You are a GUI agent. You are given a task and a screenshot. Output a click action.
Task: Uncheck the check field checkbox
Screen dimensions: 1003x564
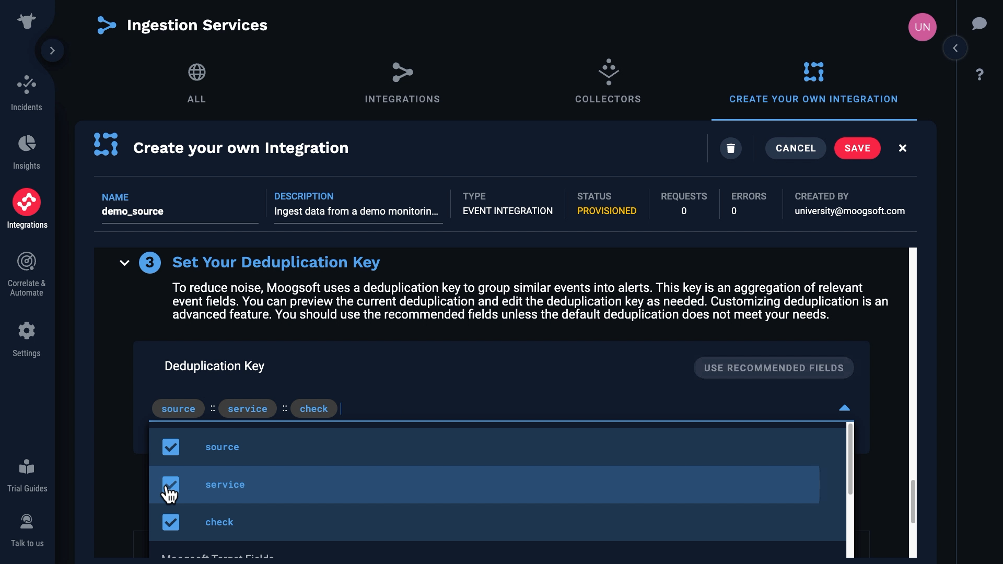pos(171,522)
